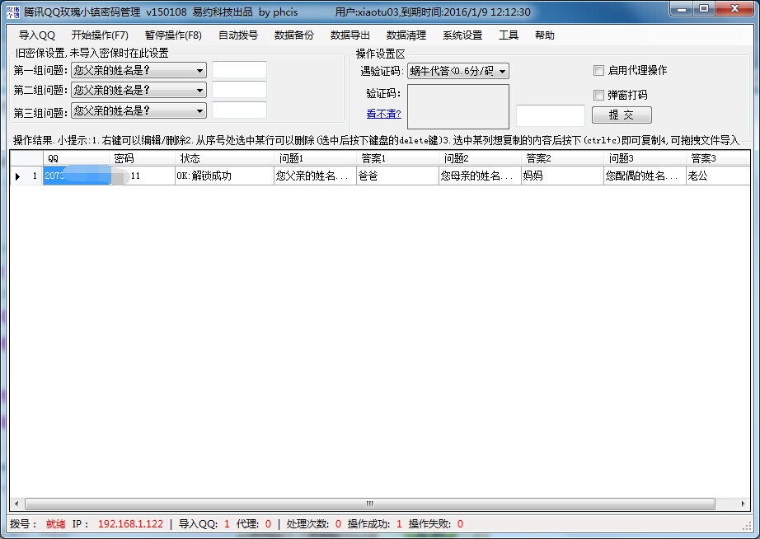The image size is (760, 539).
Task: Click 暂停操作(F8) menu item
Action: click(173, 35)
